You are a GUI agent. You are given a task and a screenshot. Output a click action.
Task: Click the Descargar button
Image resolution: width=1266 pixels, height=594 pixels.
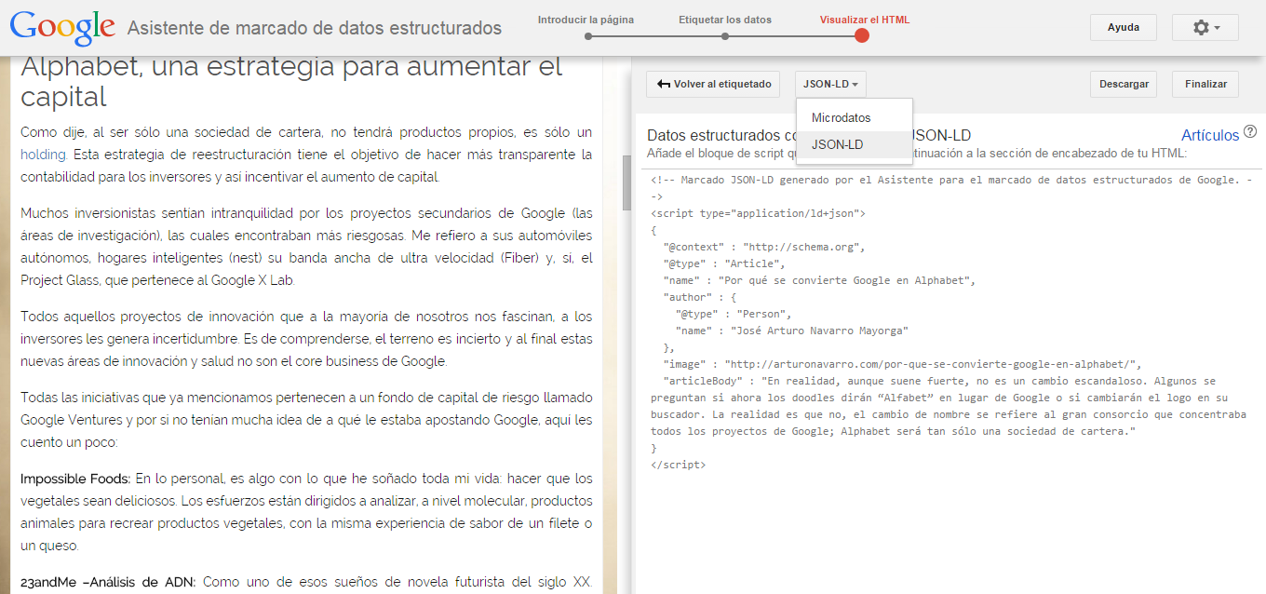click(1124, 84)
